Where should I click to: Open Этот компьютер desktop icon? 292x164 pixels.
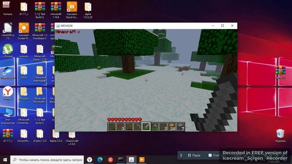(x=8, y=116)
